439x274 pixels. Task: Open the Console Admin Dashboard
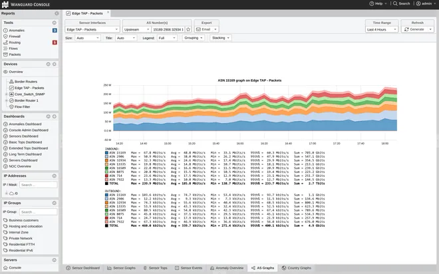(x=29, y=130)
